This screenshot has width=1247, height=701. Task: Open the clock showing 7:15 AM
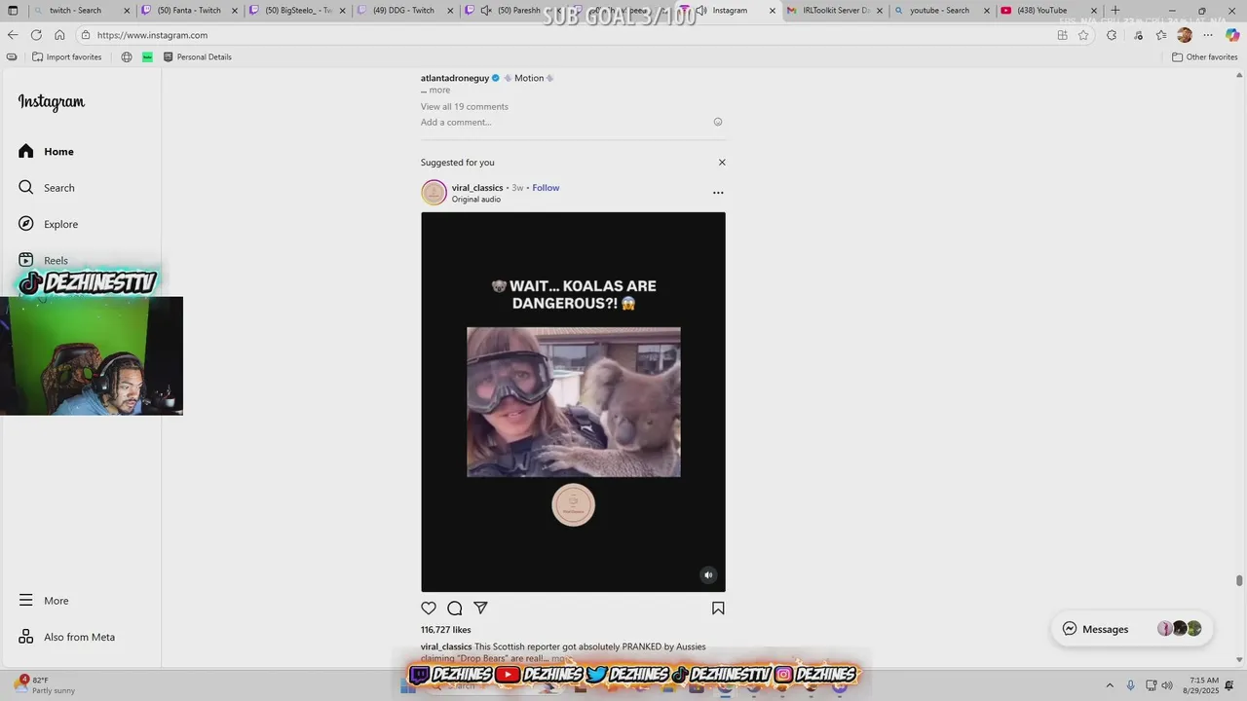pos(1203,685)
